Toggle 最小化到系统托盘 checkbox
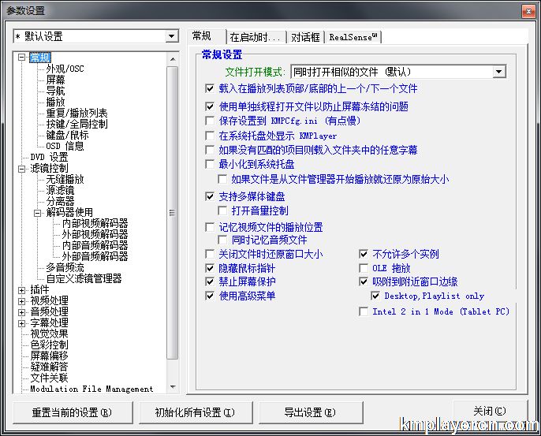 (210, 164)
